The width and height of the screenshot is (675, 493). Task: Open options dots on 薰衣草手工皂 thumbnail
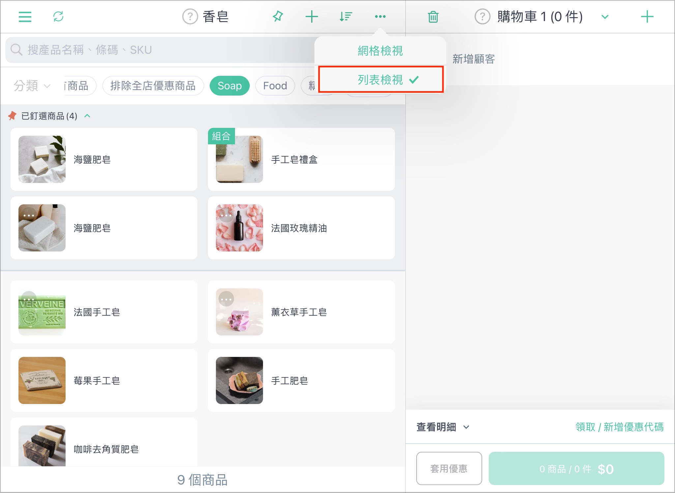tap(226, 299)
